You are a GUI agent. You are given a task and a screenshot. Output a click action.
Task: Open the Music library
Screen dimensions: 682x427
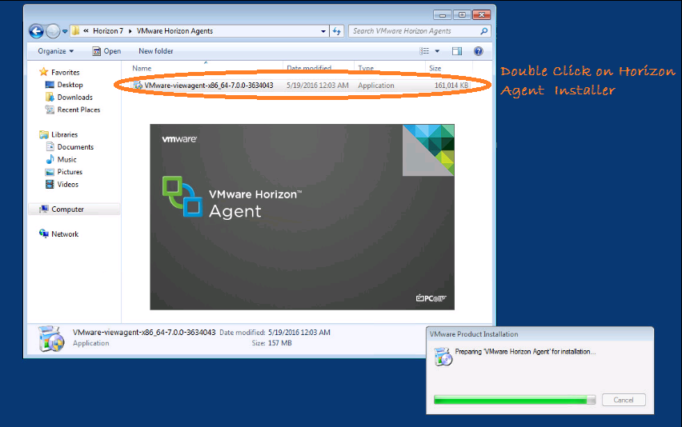(x=66, y=159)
